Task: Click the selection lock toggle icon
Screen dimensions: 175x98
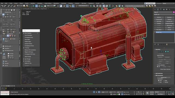Action: [97, 92]
